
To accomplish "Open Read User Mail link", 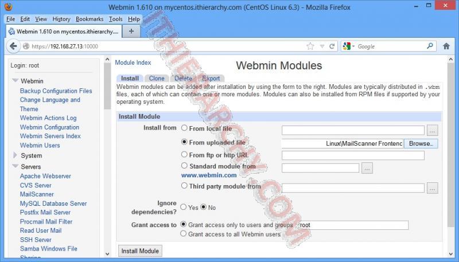I will coord(41,230).
